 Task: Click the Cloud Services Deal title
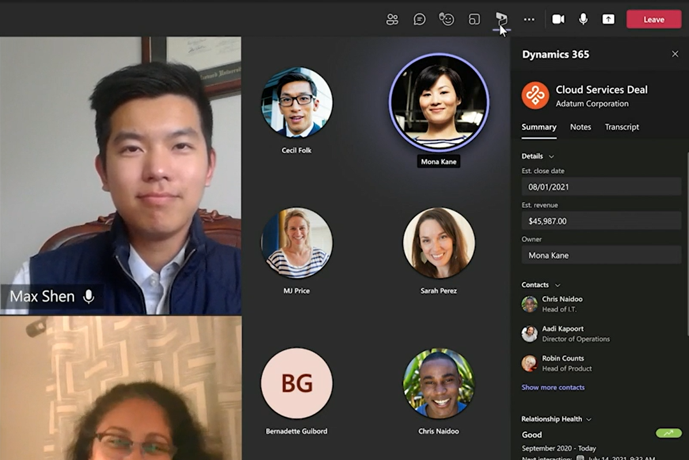pos(602,90)
